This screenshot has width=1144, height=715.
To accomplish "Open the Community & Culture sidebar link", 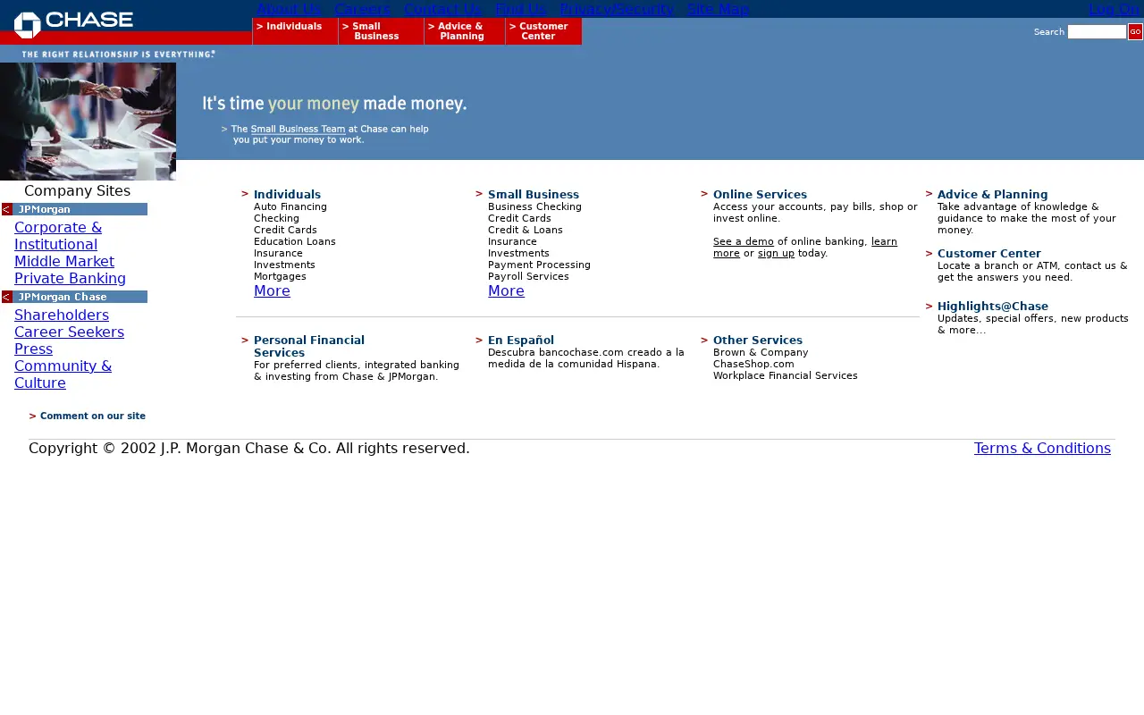I will [63, 374].
